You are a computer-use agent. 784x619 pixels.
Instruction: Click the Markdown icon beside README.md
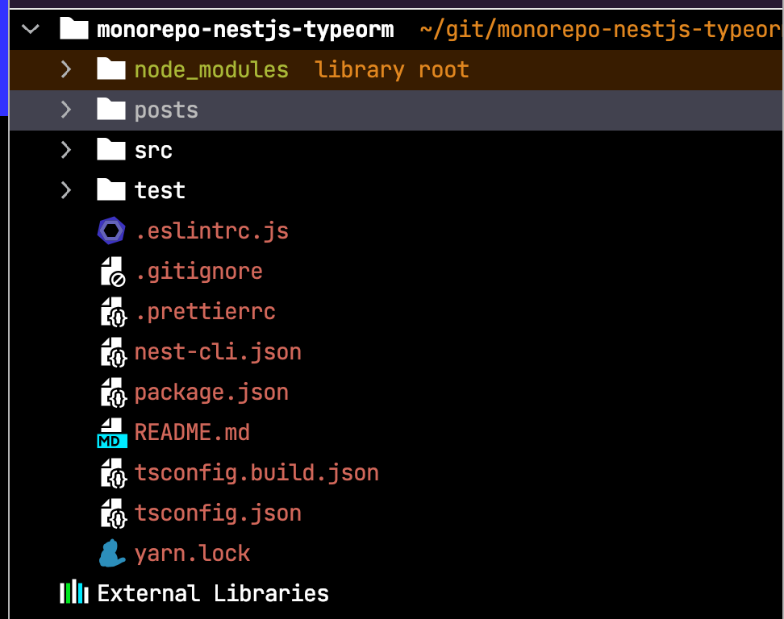[x=112, y=433]
